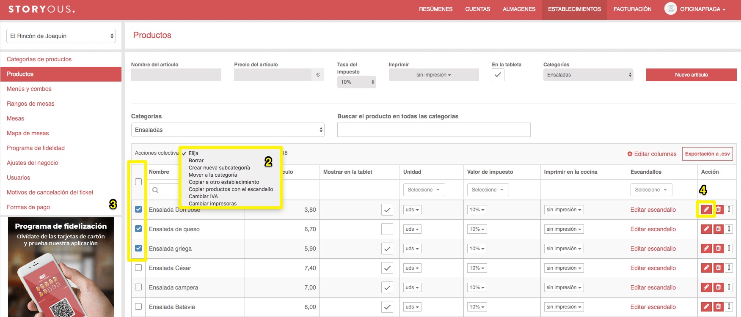This screenshot has width=741, height=317.
Task: Click reorder handle for Ensalada de queso
Action: click(729, 229)
